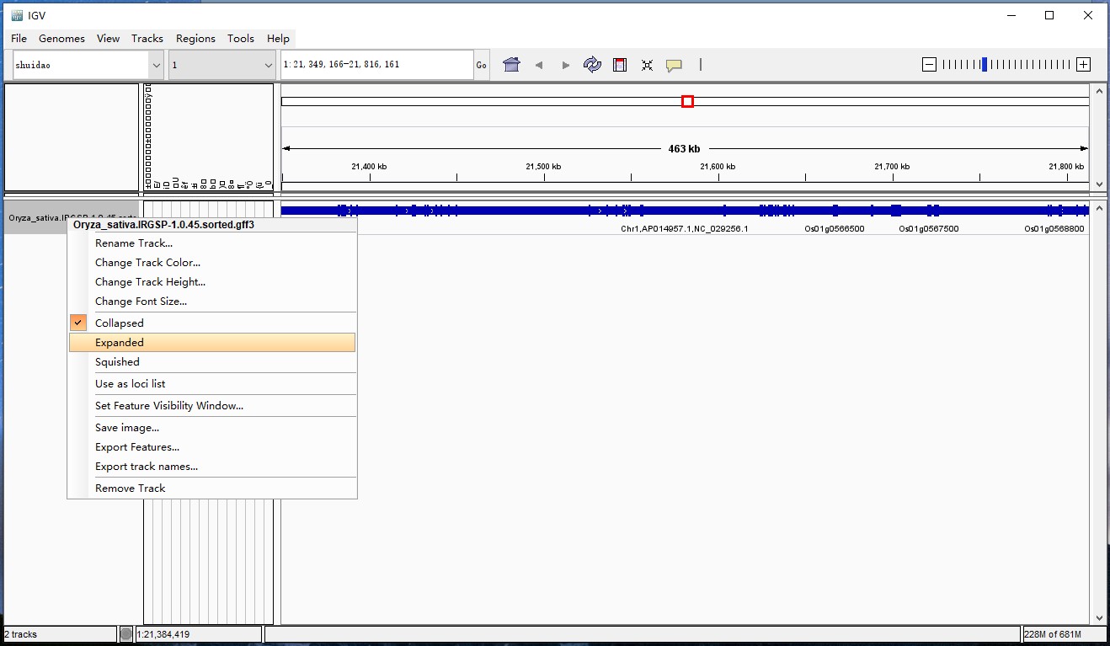The width and height of the screenshot is (1110, 646).
Task: Open the Genomes menu
Action: pos(61,39)
